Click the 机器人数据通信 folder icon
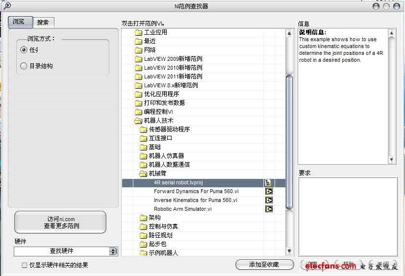Screen dimensions: 405x276 pos(143,165)
